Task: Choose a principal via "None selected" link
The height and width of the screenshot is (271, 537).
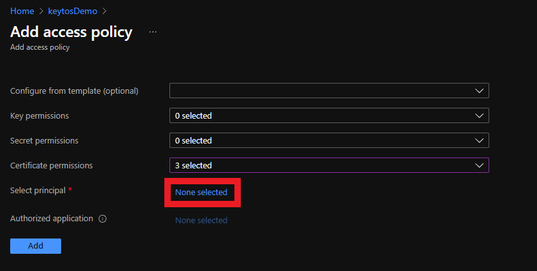Action: coord(201,192)
